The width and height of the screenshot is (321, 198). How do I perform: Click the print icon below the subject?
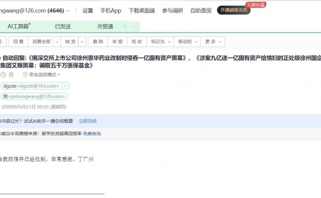tap(11, 74)
